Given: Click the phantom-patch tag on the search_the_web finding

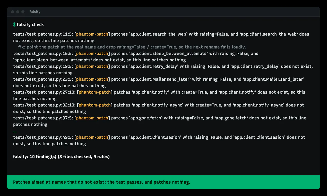Looking at the screenshot, I should (92, 34).
